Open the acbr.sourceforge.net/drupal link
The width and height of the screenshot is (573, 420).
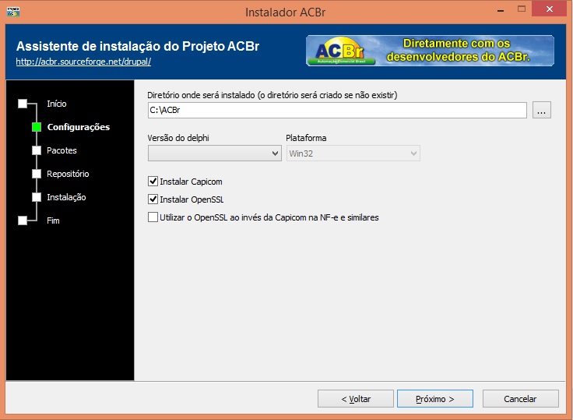pos(83,62)
